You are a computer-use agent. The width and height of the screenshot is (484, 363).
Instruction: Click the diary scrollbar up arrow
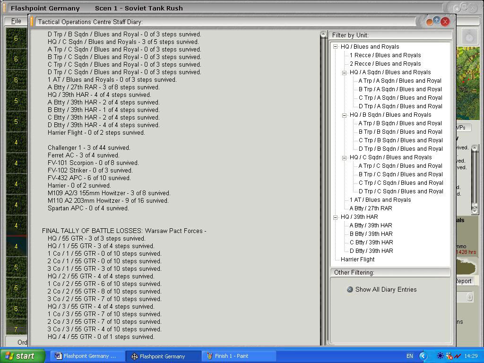[323, 34]
